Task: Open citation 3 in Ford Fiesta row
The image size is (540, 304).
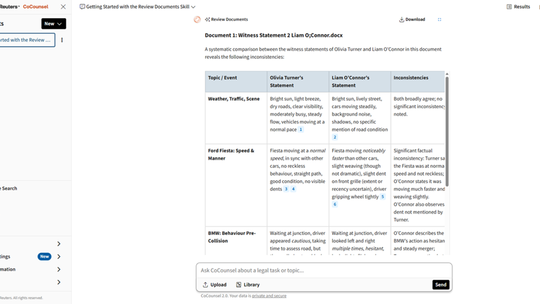Action: pos(286,189)
